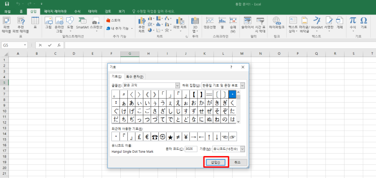Screen dimensions: 376x178
Task: Open the Shapes (도형) gallery
Action: 70,24
